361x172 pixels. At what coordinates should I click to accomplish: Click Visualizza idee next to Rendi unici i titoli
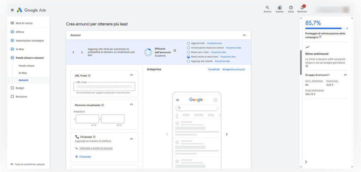[x=218, y=52]
